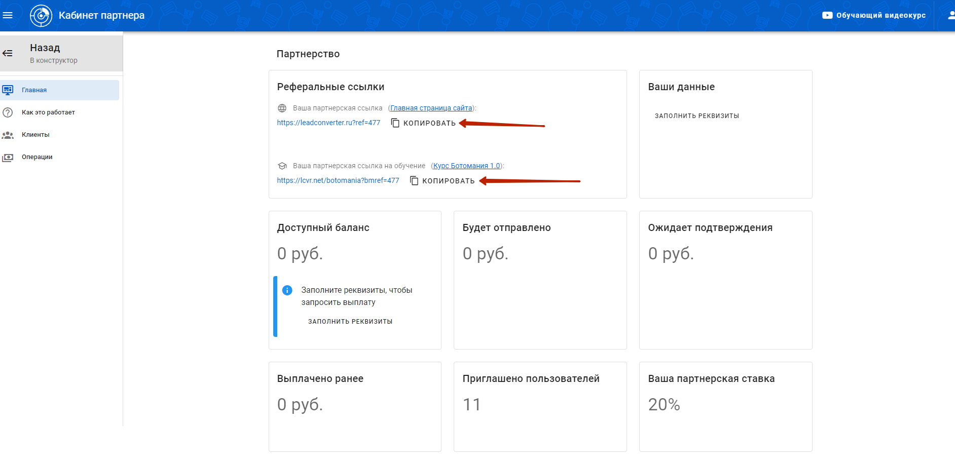Click the LeadConverter target logo
The width and height of the screenshot is (955, 462).
point(41,16)
